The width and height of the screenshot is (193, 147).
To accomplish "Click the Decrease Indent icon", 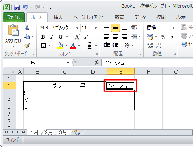I will (107, 46).
